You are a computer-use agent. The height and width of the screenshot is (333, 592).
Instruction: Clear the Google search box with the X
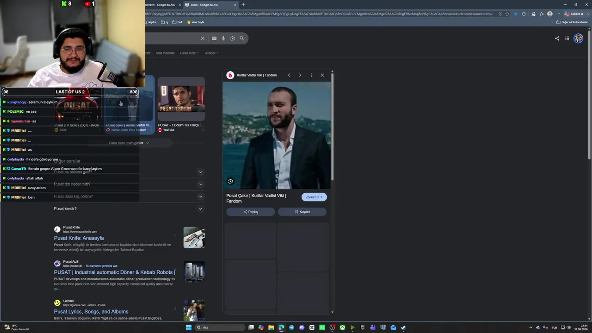click(203, 38)
